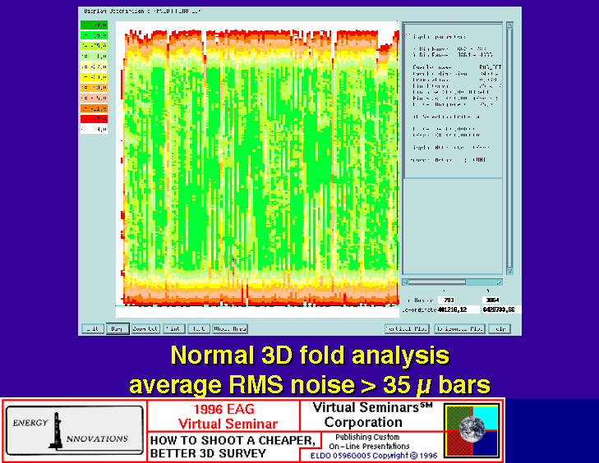
Task: Select the dark orange legend swatch
Action: (94, 108)
